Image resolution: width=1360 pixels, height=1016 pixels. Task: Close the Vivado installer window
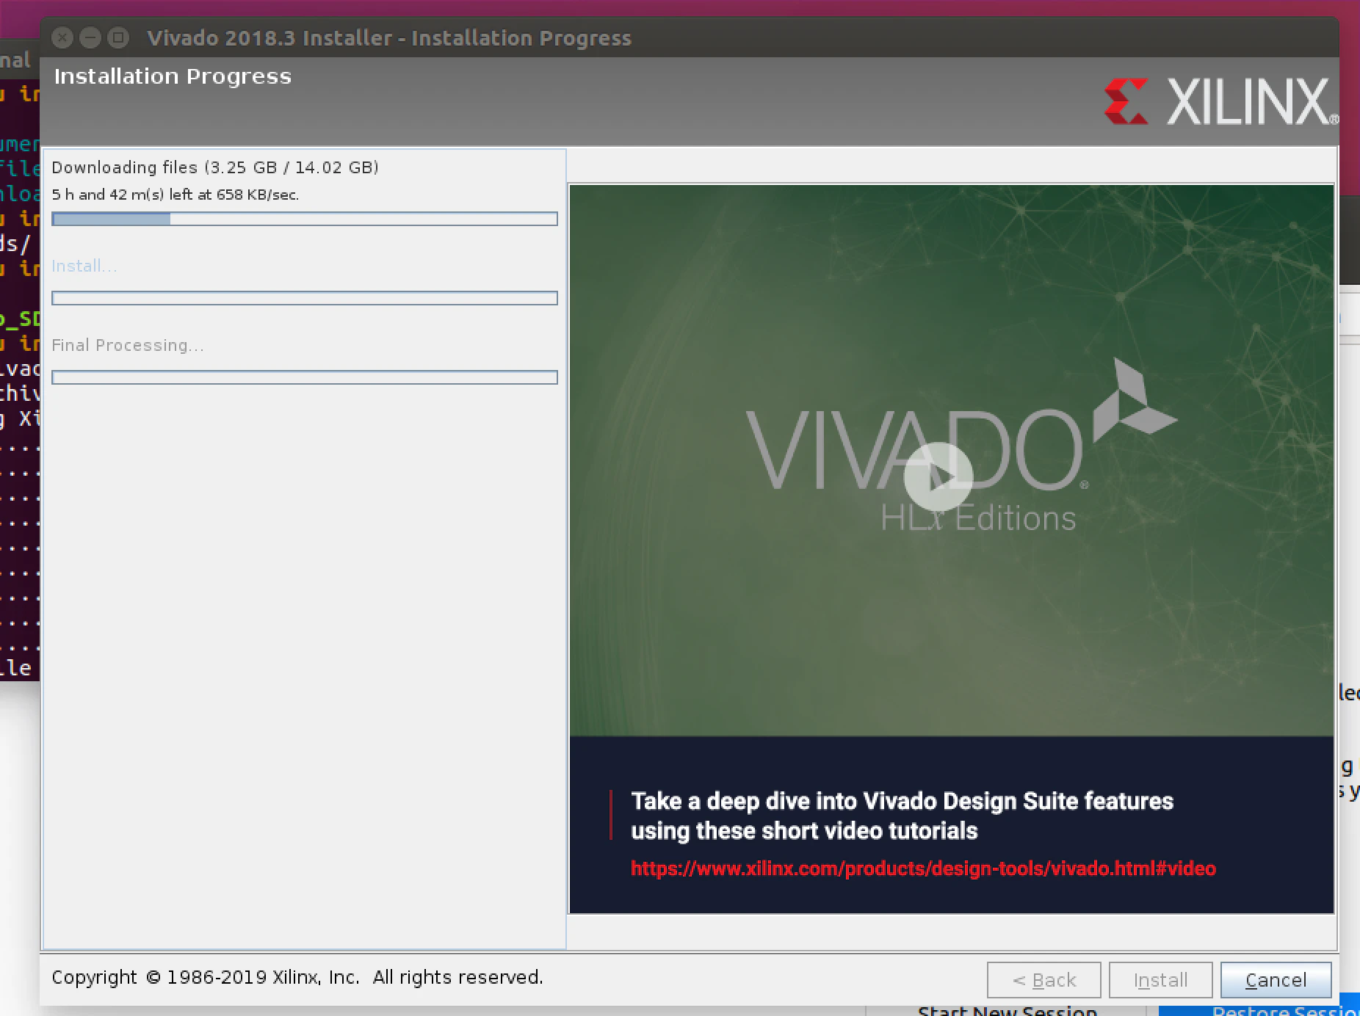coord(62,37)
